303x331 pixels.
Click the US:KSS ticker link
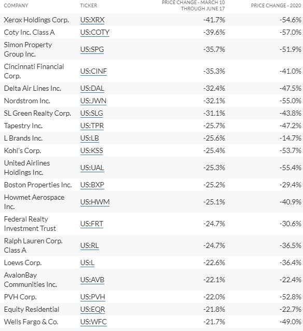click(x=92, y=150)
